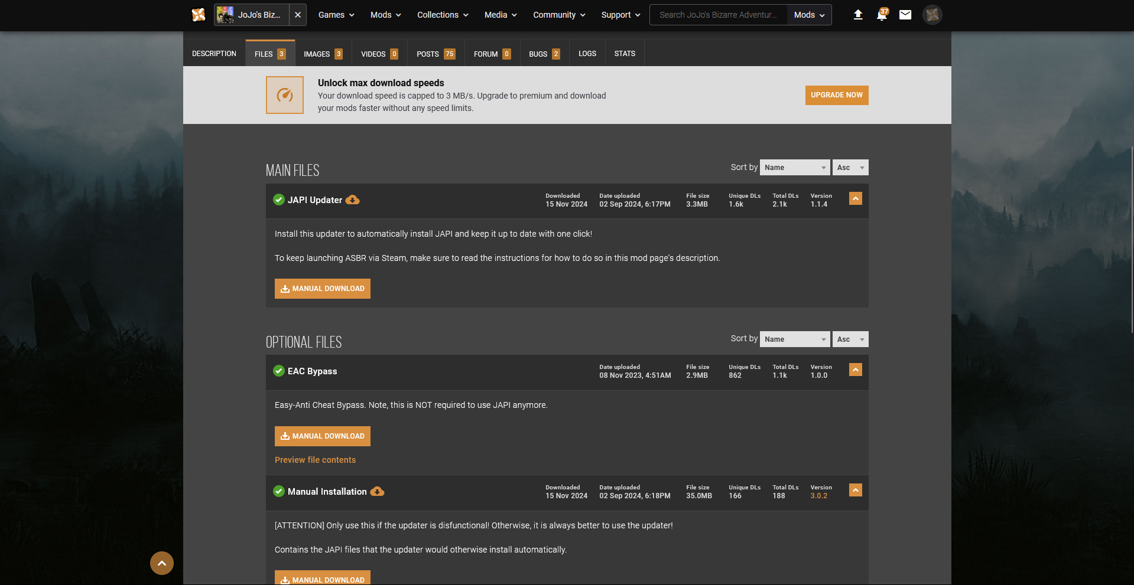Close the JoJo's Biz... game filter
This screenshot has height=585, width=1134.
298,15
